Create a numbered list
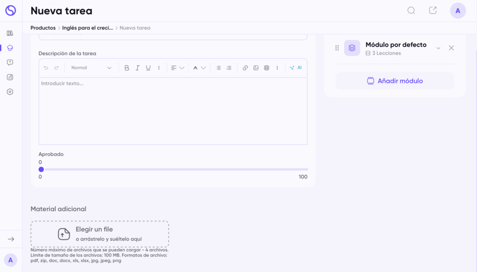477x272 pixels. coord(229,68)
